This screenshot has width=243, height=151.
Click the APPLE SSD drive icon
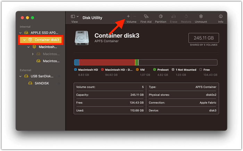coord(26,32)
